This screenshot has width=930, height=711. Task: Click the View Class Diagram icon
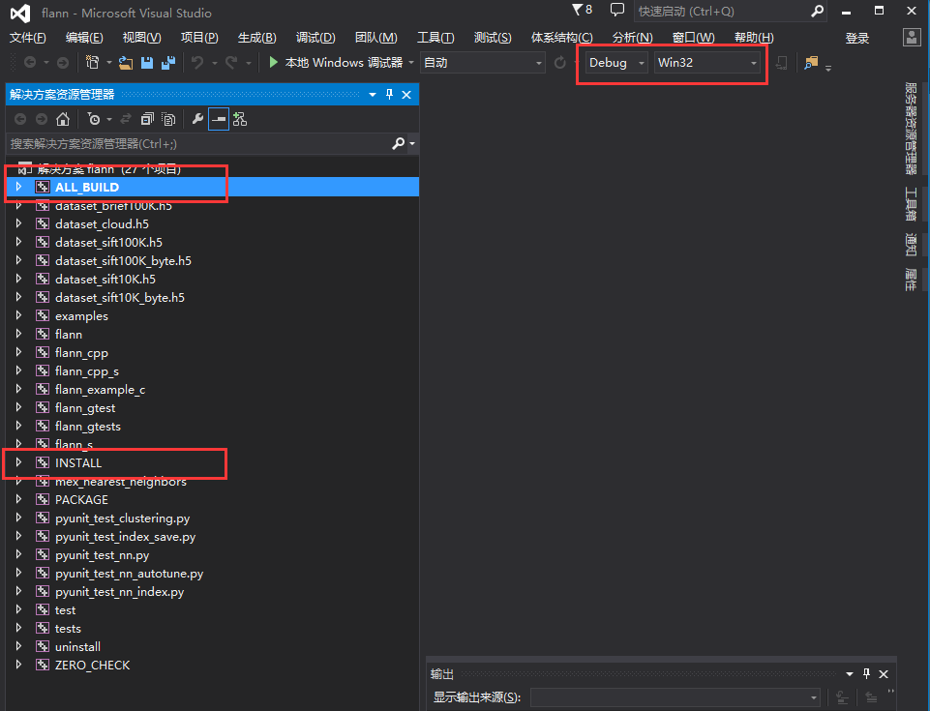240,119
